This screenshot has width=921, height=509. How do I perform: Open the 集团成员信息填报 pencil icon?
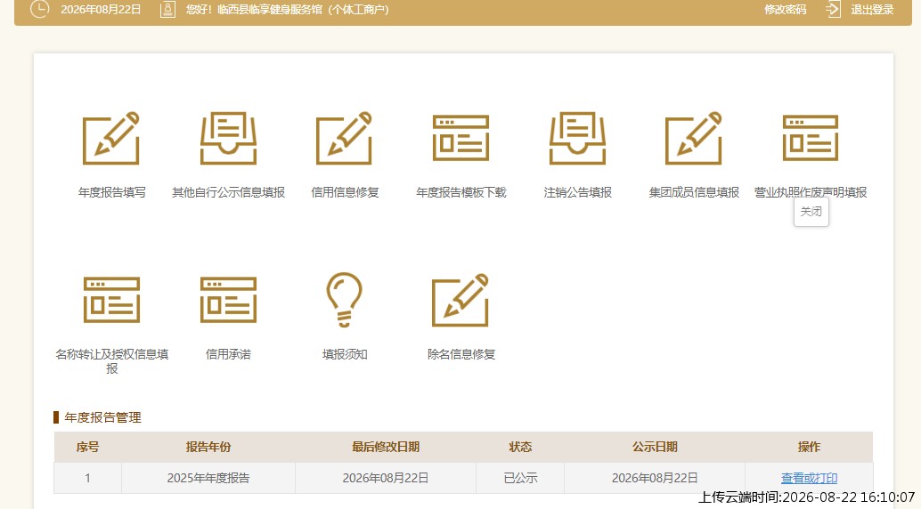pos(694,139)
